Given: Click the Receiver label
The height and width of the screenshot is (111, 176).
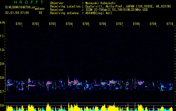Looking at the screenshot, I should [x=57, y=10].
